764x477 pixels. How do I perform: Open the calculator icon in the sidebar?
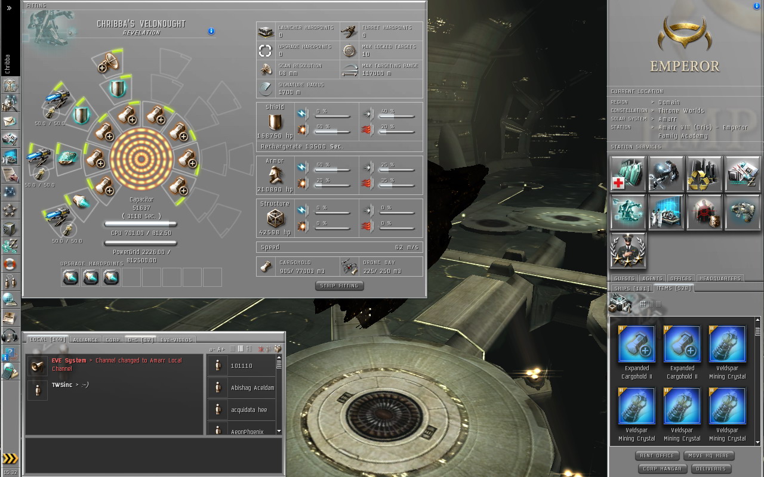[10, 371]
